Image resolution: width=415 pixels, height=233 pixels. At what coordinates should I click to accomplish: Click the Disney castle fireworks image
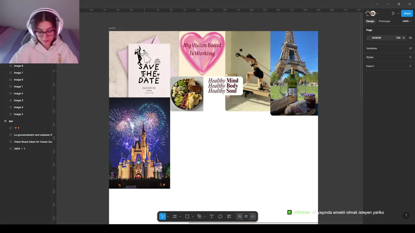tap(139, 143)
